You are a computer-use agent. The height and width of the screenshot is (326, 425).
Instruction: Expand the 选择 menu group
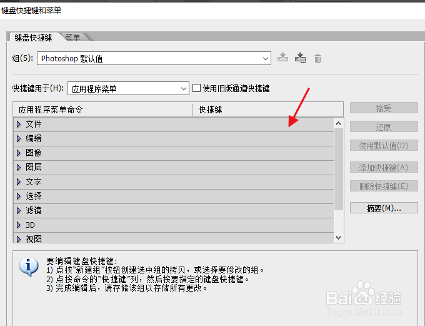(19, 196)
